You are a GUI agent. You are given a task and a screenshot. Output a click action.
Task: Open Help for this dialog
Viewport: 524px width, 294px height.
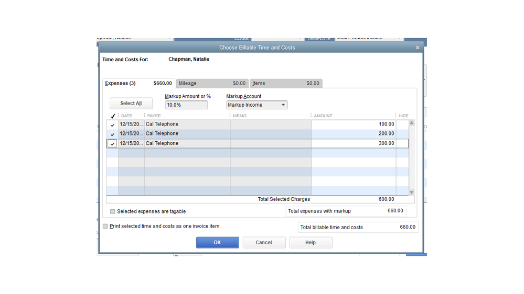311,243
